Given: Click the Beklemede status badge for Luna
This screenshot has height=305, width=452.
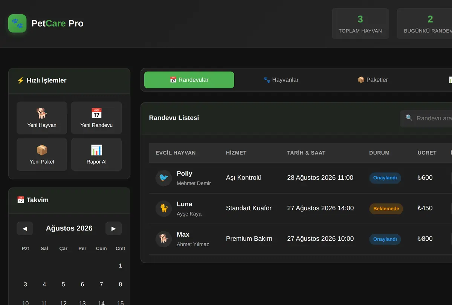Looking at the screenshot, I should point(386,208).
